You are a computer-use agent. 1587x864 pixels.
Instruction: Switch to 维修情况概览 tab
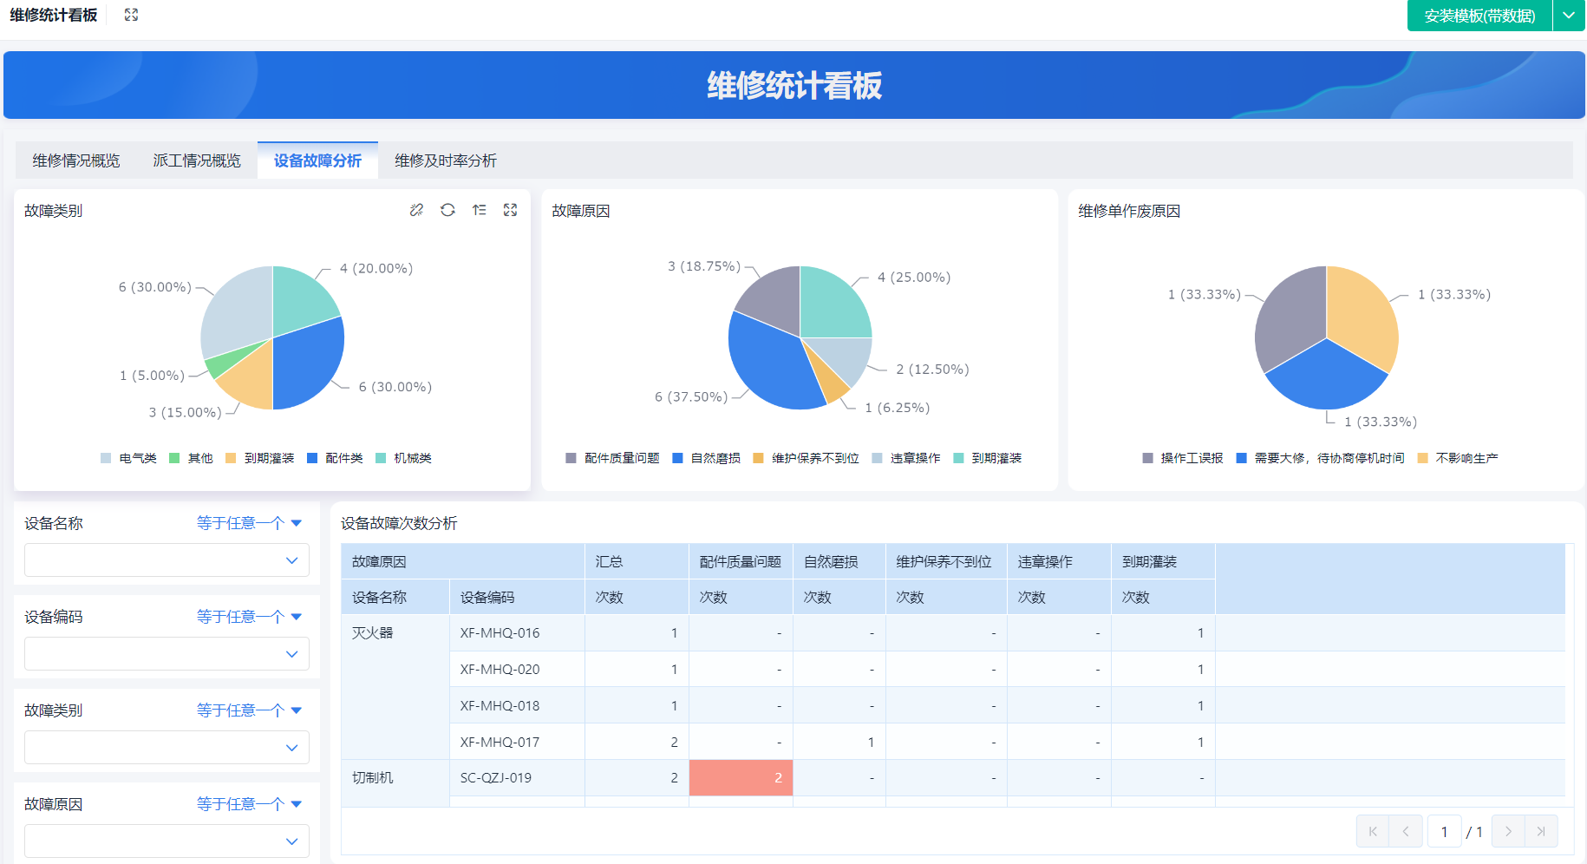point(76,160)
